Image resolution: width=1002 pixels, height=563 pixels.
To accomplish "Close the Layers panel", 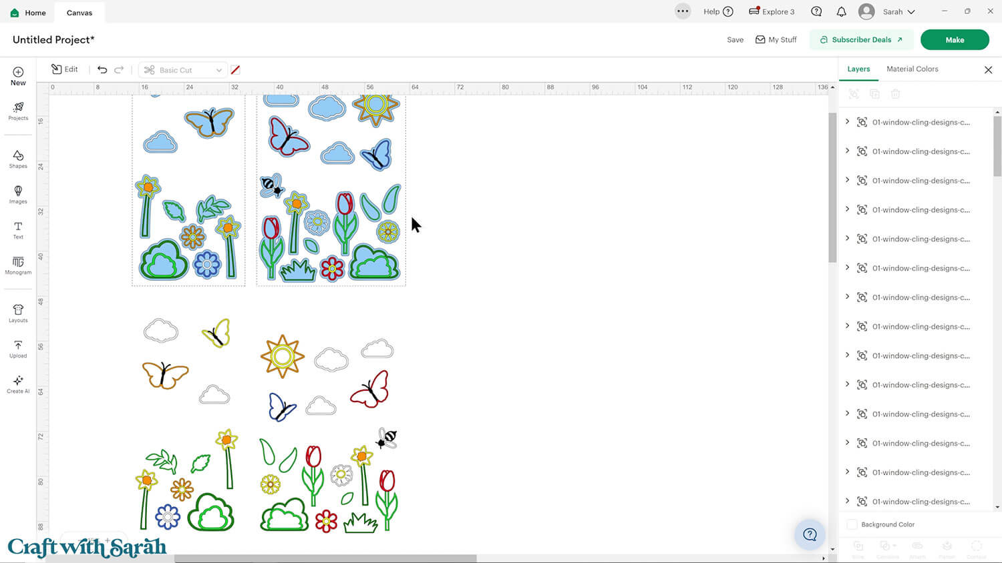I will point(988,70).
